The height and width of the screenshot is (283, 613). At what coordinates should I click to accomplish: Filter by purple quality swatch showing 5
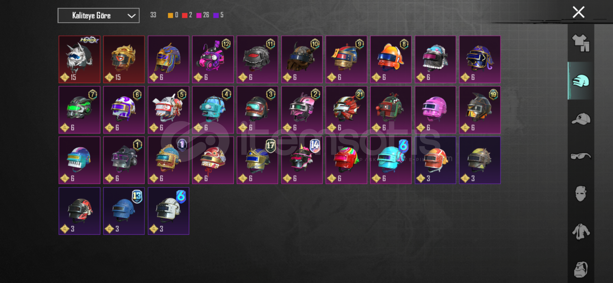pos(218,15)
